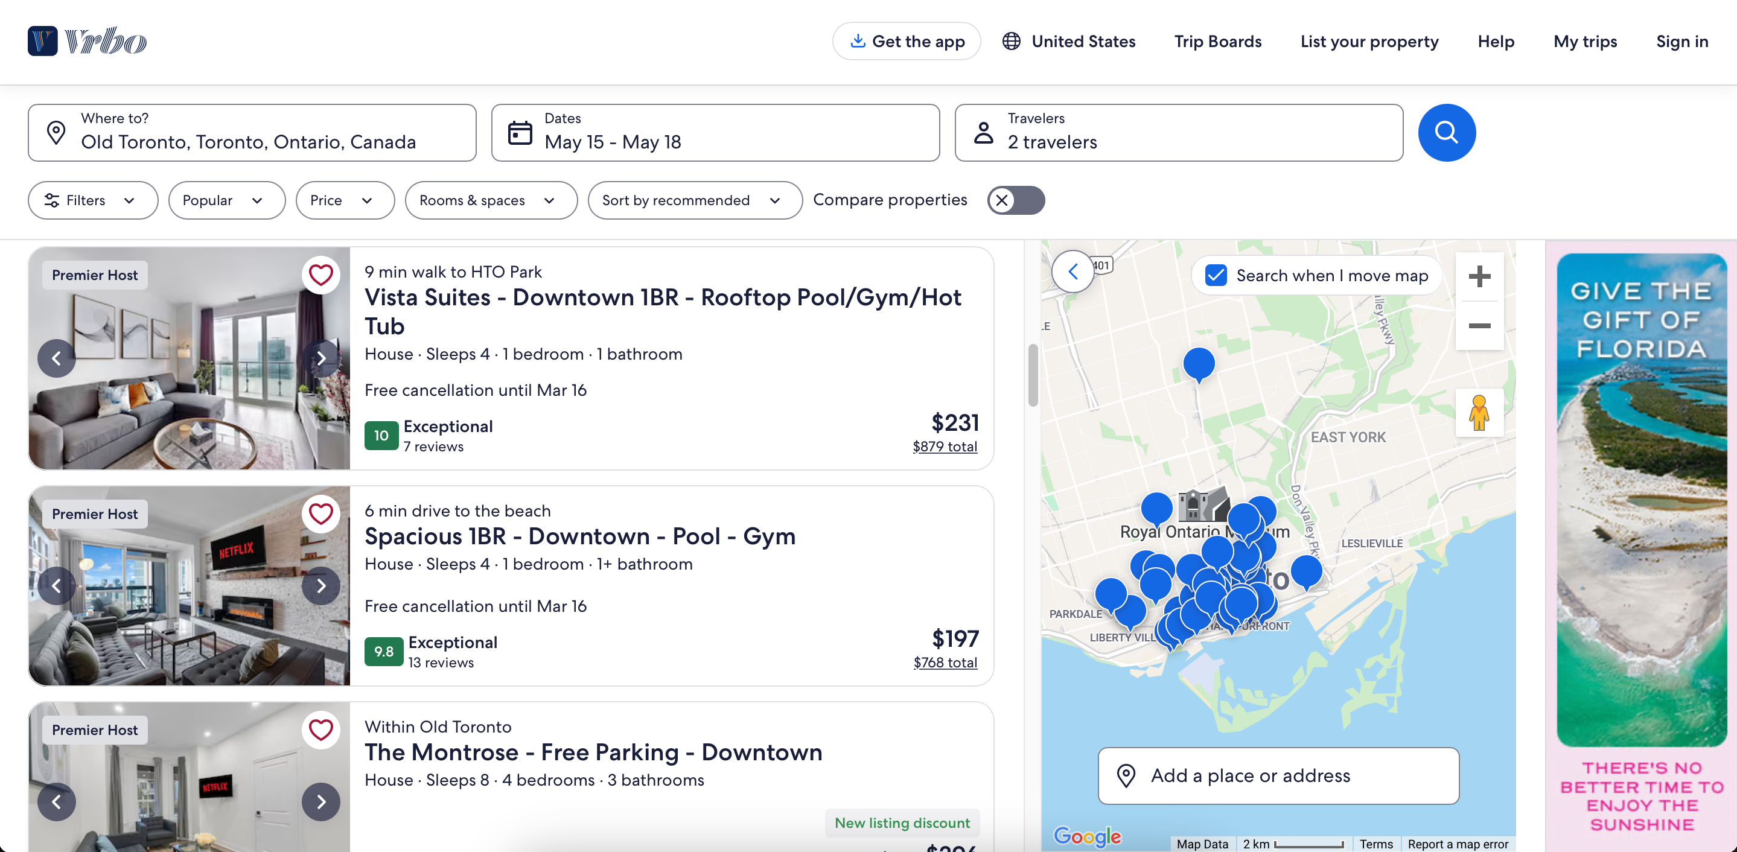The width and height of the screenshot is (1737, 852).
Task: Click the Price filter menu item
Action: pos(345,200)
